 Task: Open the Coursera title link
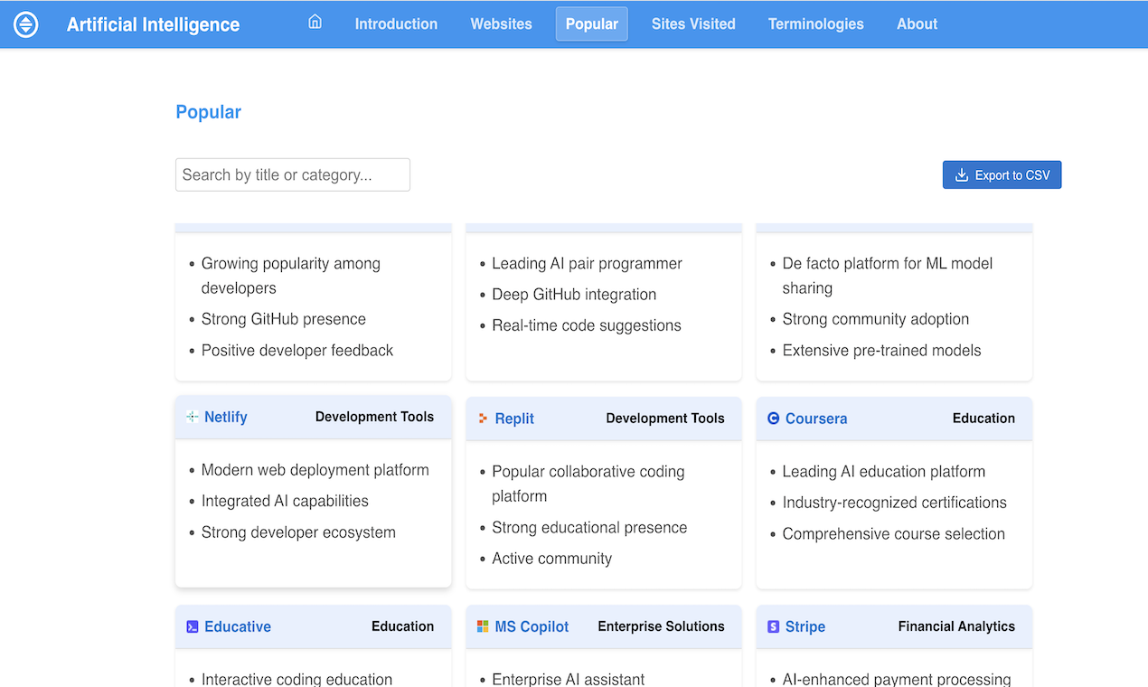tap(815, 419)
